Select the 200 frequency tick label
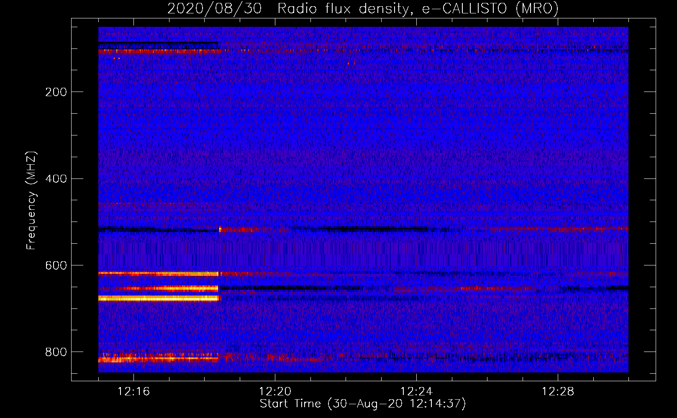The image size is (677, 418). coord(56,92)
